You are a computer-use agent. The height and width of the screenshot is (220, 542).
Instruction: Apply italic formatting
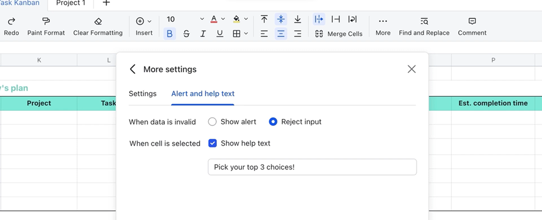coord(203,34)
